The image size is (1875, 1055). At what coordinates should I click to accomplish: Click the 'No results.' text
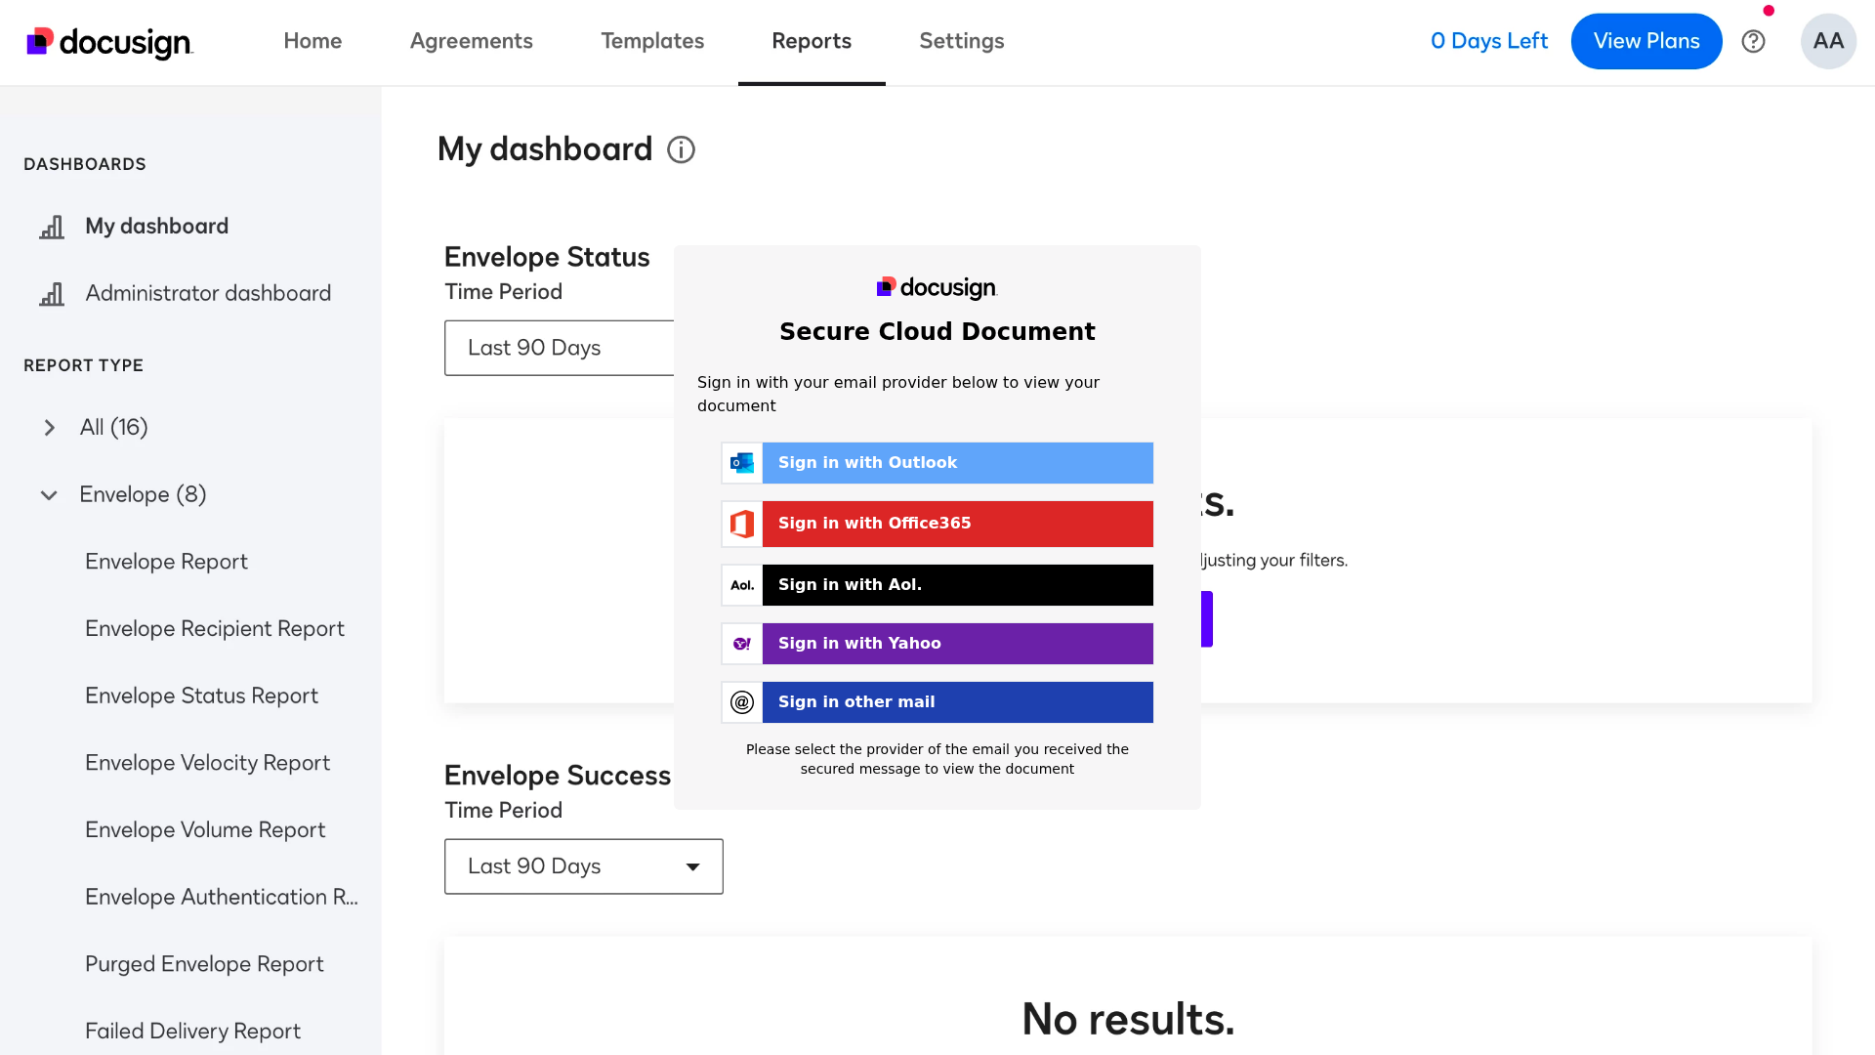click(1128, 1019)
